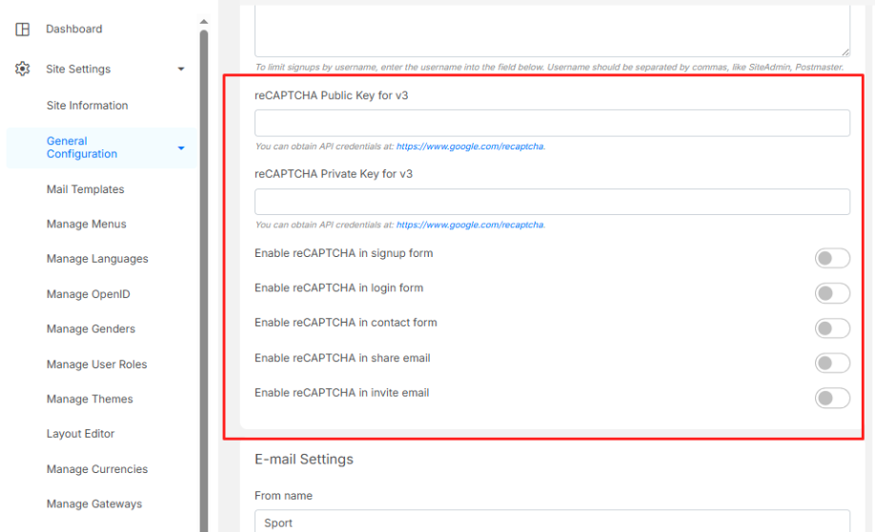Click the Dashboard layout icon
Viewport: 875px width, 532px height.
pos(23,30)
